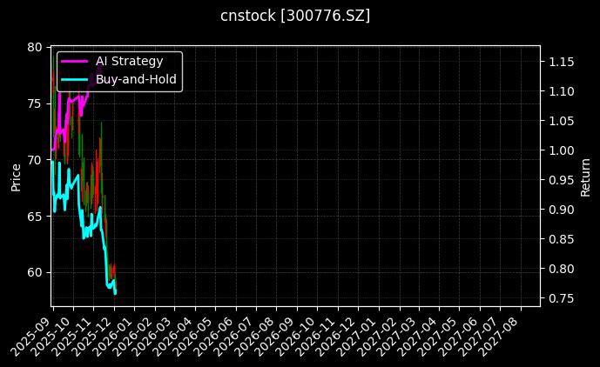Click the chart title cnstock [300776.SZ]

[295, 16]
